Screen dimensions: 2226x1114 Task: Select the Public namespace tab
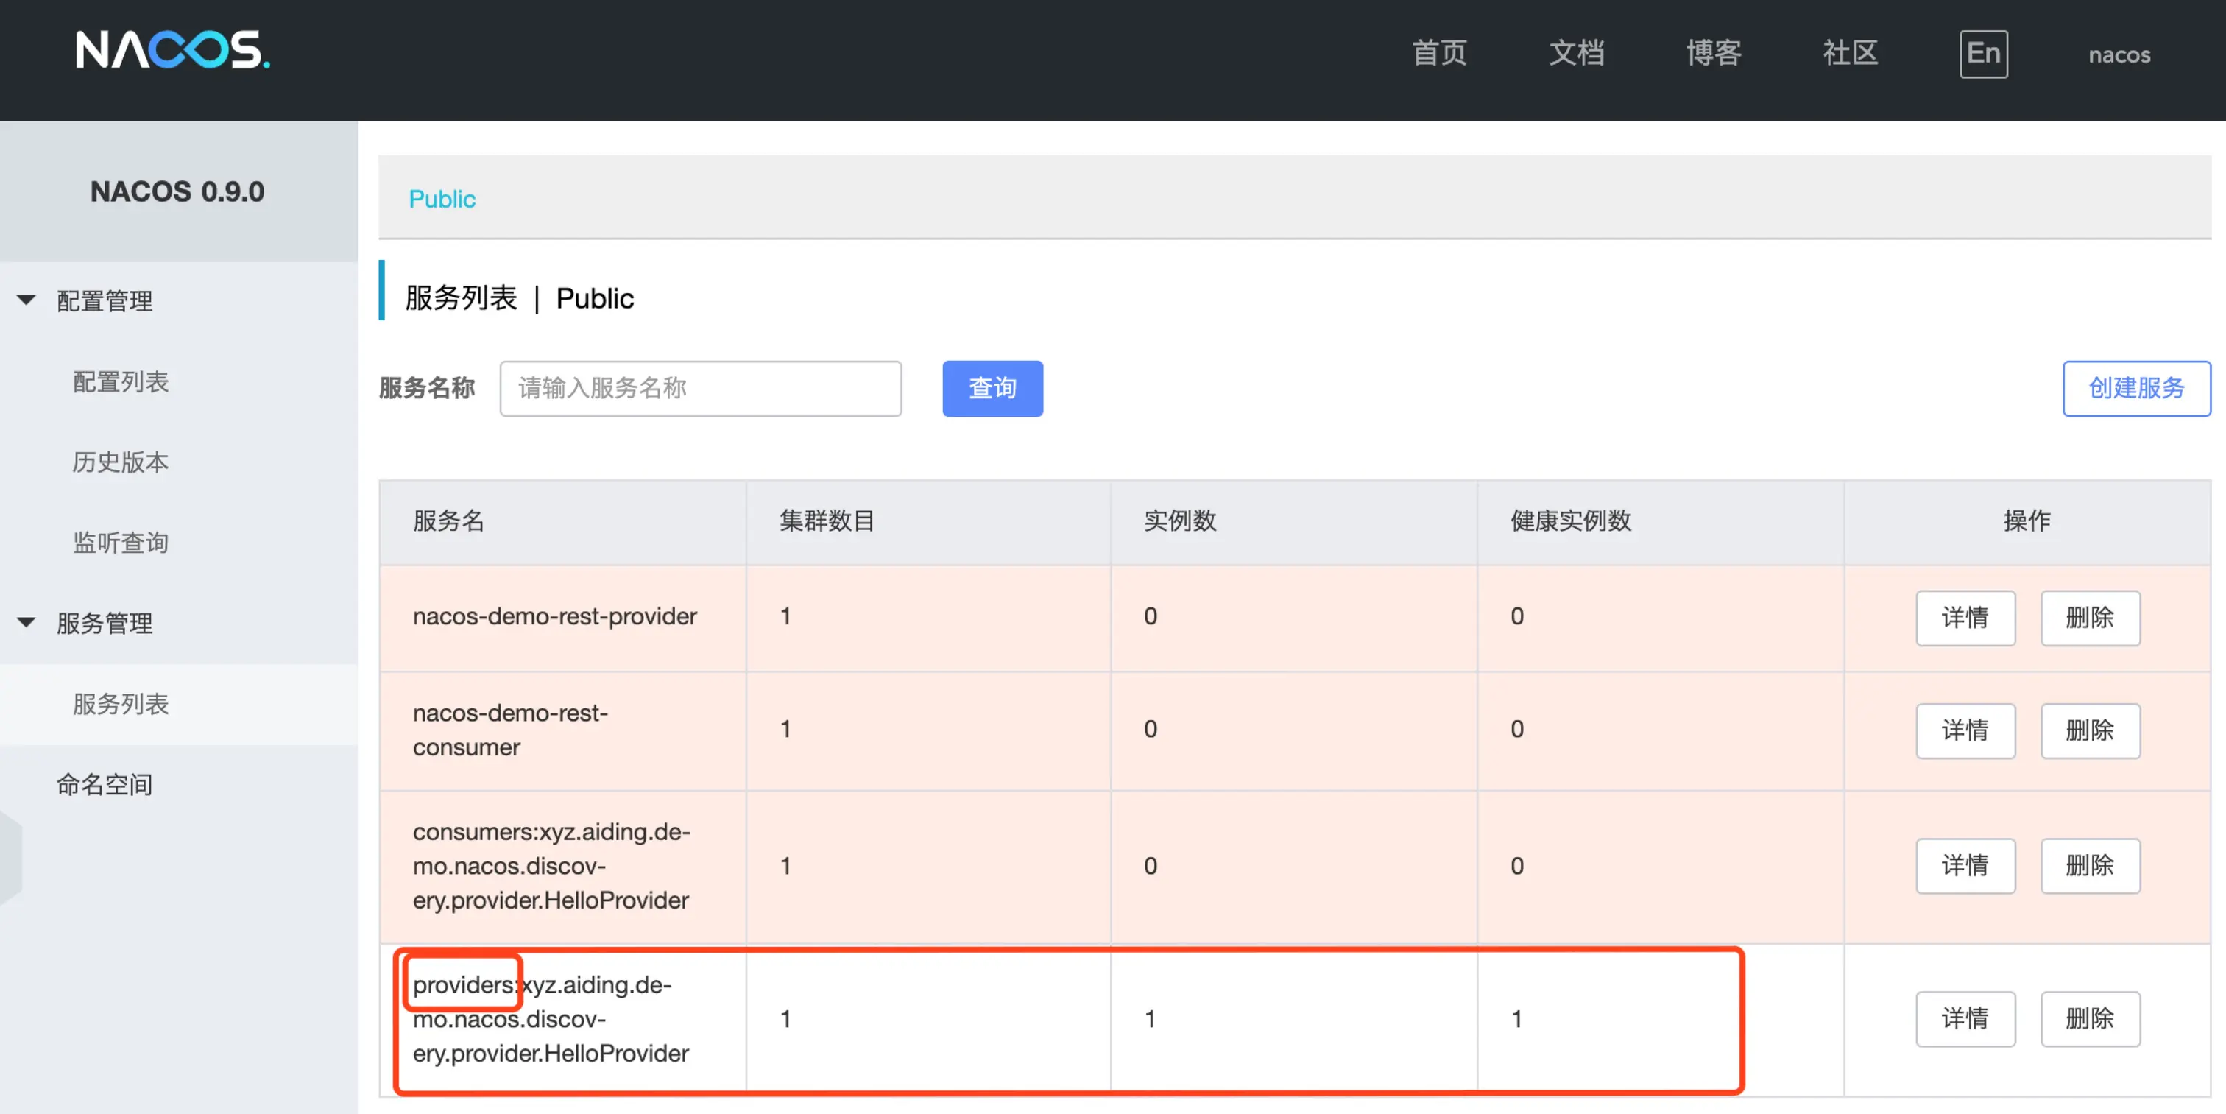(x=442, y=199)
